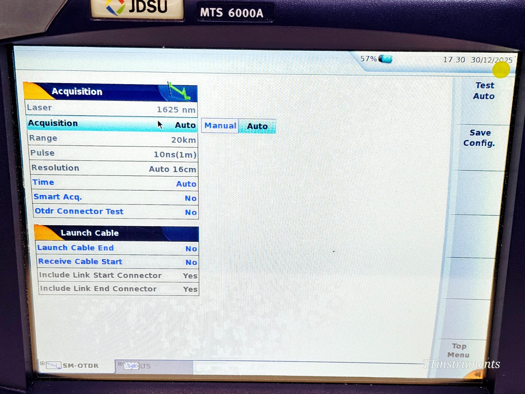525x394 pixels.
Task: Select Auto acquisition mode
Action: (x=258, y=126)
